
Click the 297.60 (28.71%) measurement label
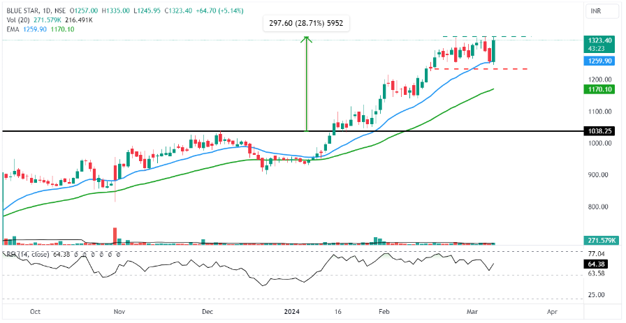pyautogui.click(x=306, y=23)
